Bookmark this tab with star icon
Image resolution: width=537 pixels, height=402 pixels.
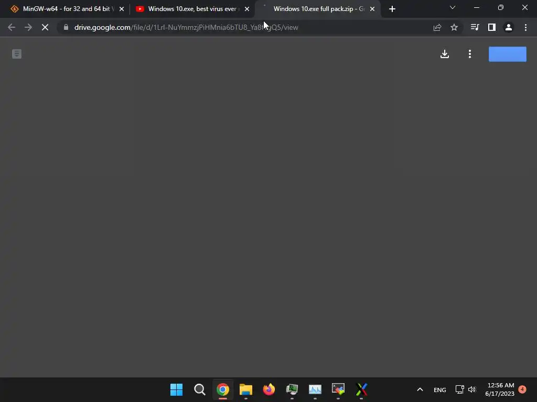[x=454, y=27]
